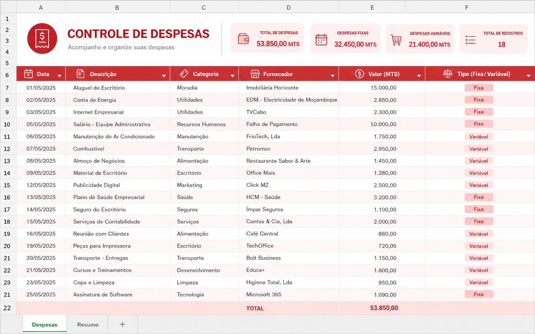Select the 'EDM - Electricidade de Moçambique' cell
The height and width of the screenshot is (334, 535).
point(288,100)
